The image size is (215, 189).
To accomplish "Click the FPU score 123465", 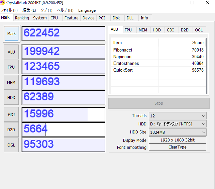I will pos(64,67).
